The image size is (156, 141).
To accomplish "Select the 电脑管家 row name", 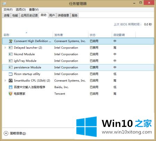I will coord(19,94).
